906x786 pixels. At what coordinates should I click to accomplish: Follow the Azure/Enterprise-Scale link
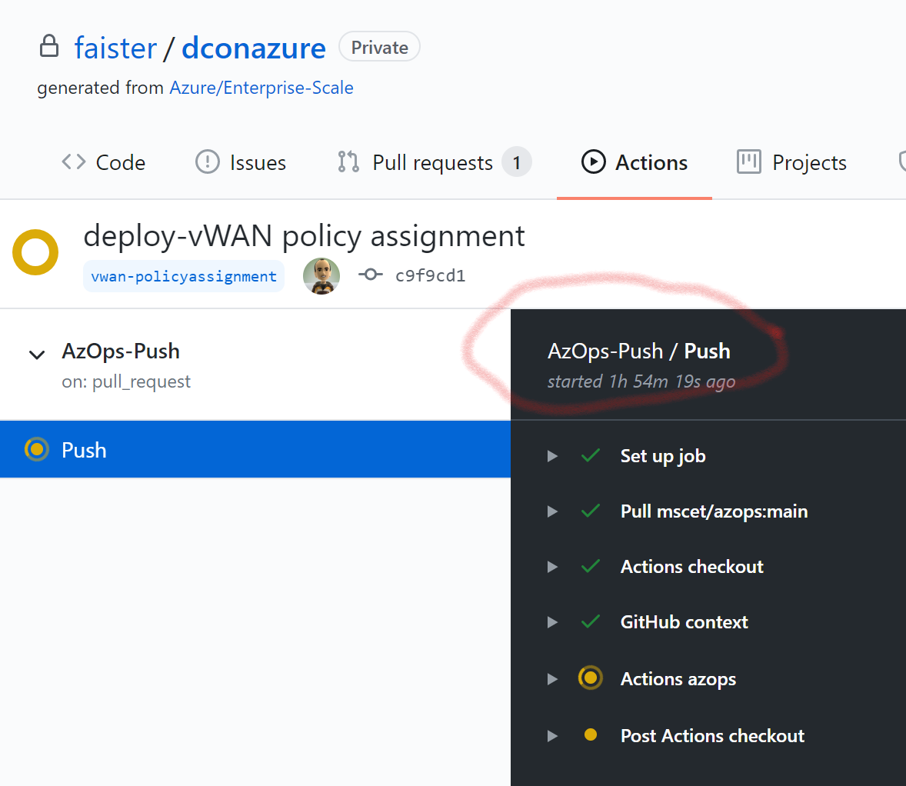click(x=261, y=87)
